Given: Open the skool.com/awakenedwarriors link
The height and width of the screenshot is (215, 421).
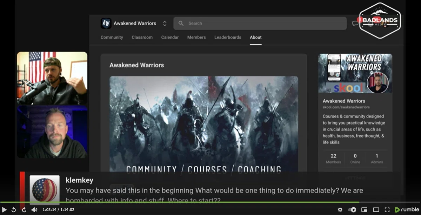Looking at the screenshot, I should 346,107.
